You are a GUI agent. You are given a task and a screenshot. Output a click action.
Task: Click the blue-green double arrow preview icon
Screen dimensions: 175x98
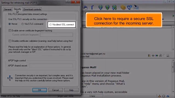click(157, 56)
